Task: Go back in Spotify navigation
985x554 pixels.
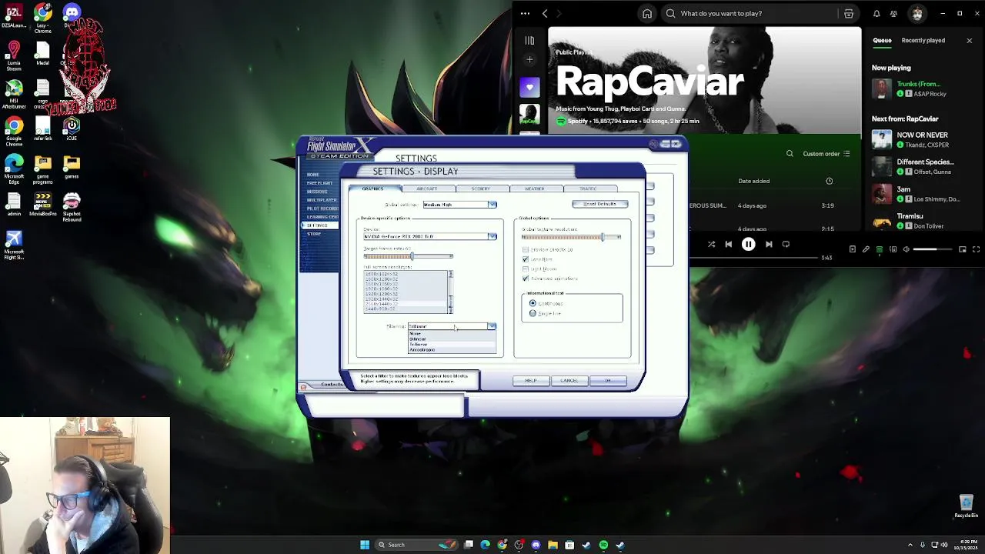Action: point(544,13)
